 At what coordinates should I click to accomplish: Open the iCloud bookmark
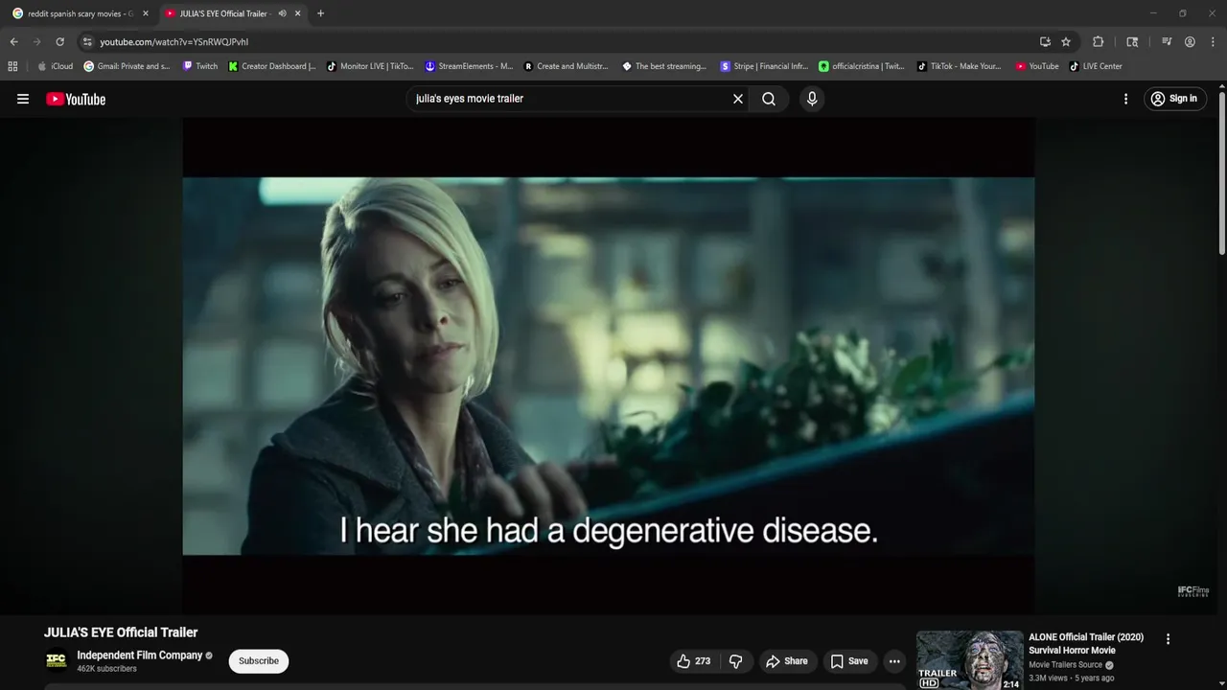(55, 66)
